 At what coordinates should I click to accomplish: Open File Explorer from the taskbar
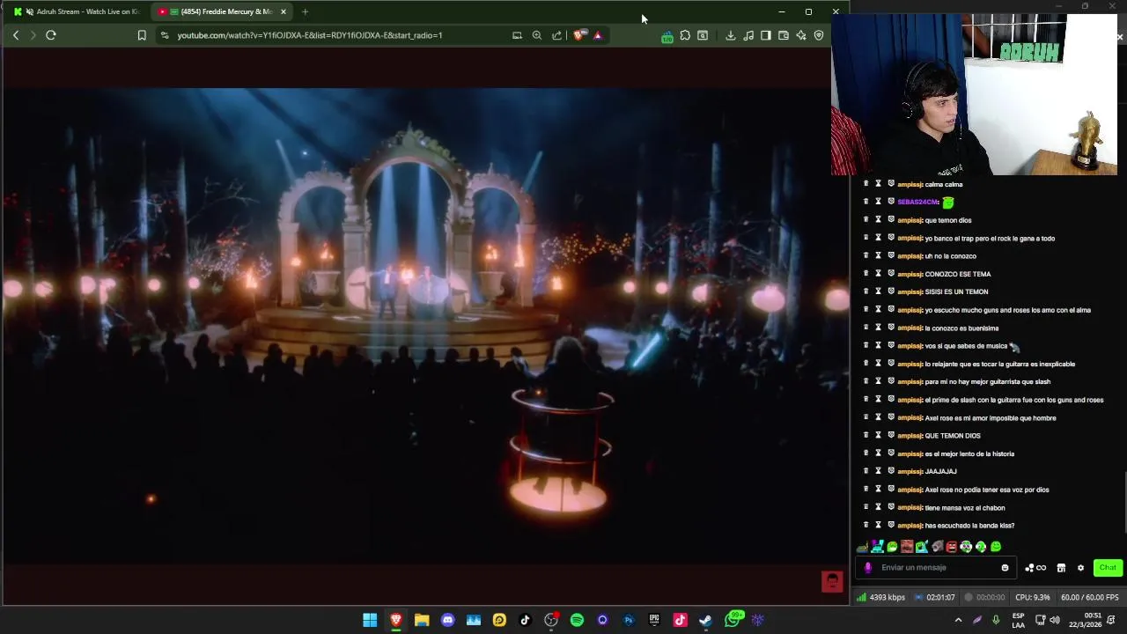click(422, 620)
